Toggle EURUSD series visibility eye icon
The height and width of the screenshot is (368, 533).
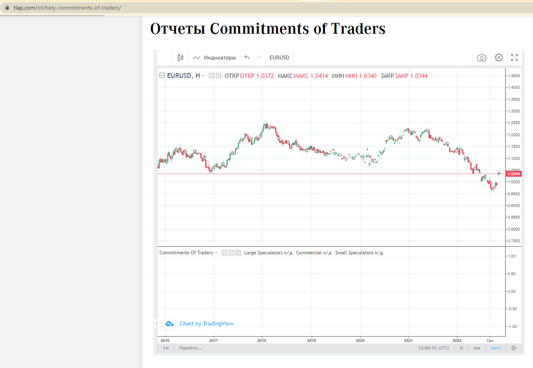coord(212,76)
